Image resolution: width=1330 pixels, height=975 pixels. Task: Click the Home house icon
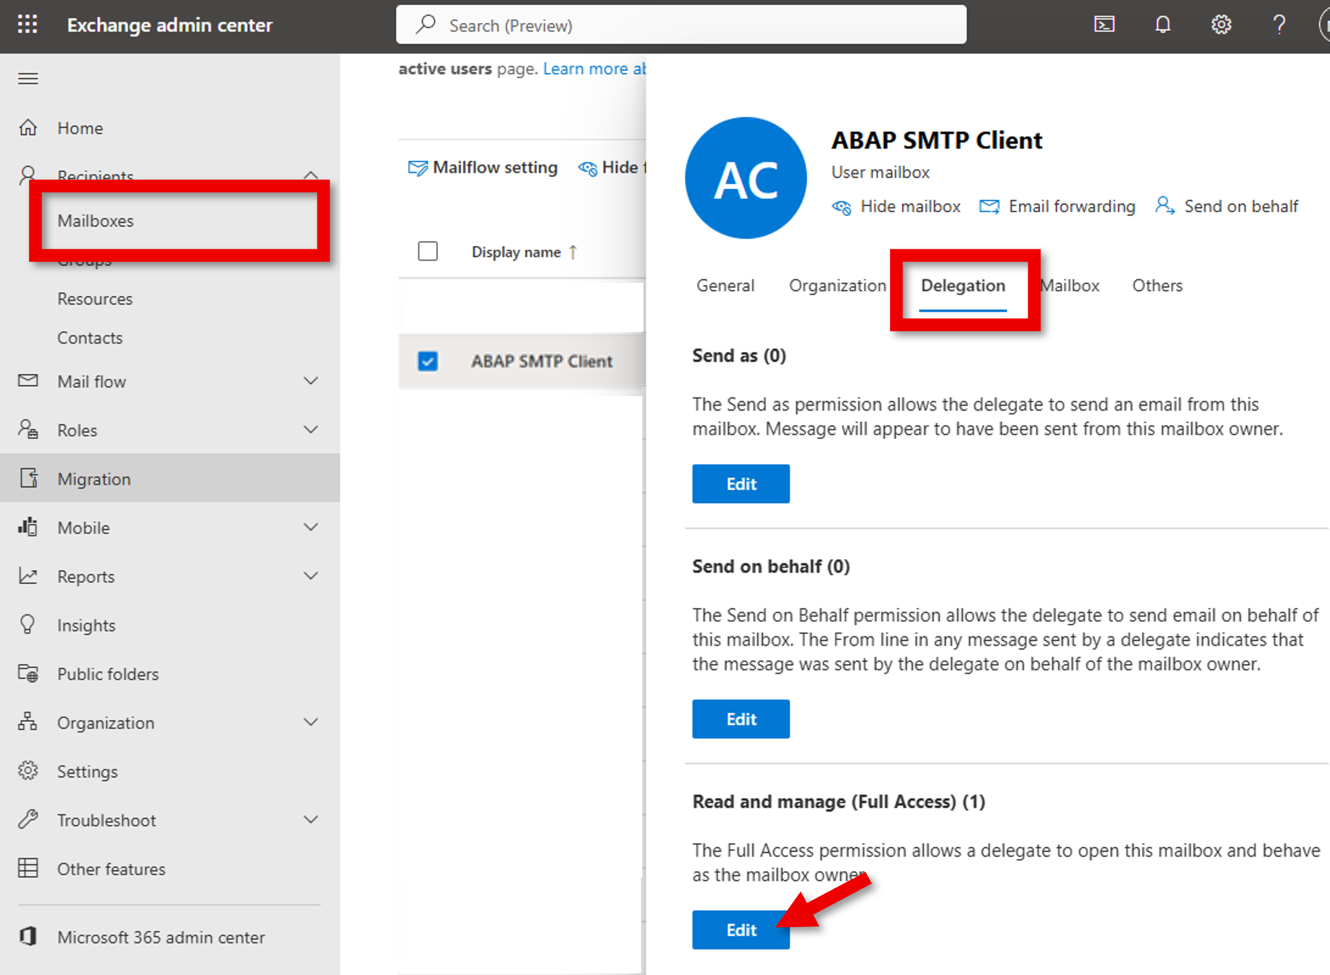coord(28,127)
